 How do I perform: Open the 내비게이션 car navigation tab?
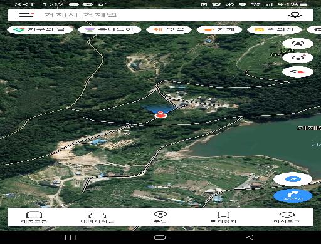[x=97, y=217]
